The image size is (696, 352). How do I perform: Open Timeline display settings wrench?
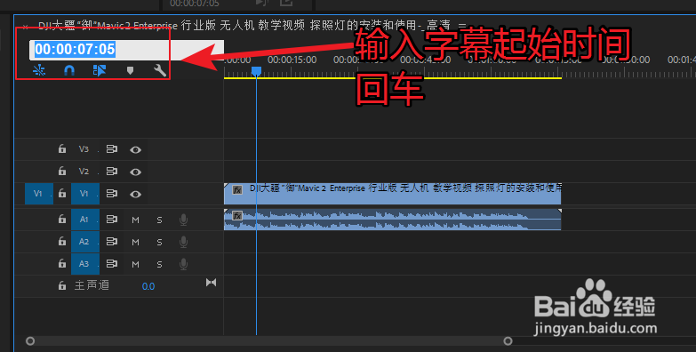pyautogui.click(x=160, y=70)
